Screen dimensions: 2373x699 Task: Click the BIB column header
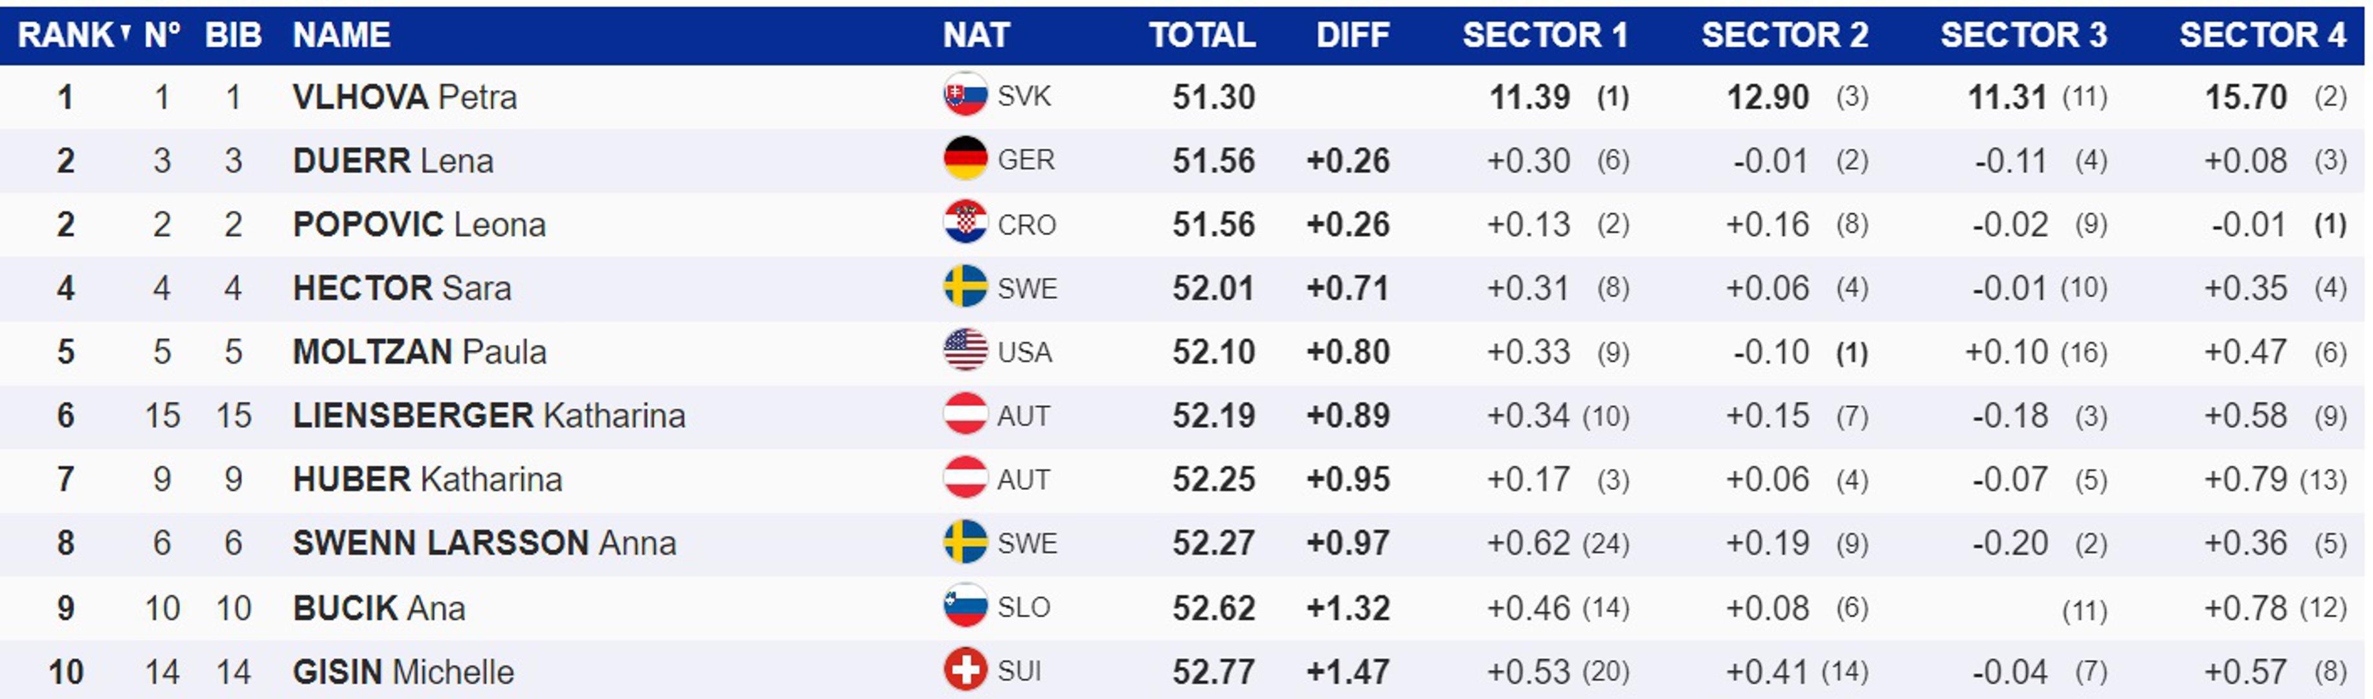tap(233, 35)
